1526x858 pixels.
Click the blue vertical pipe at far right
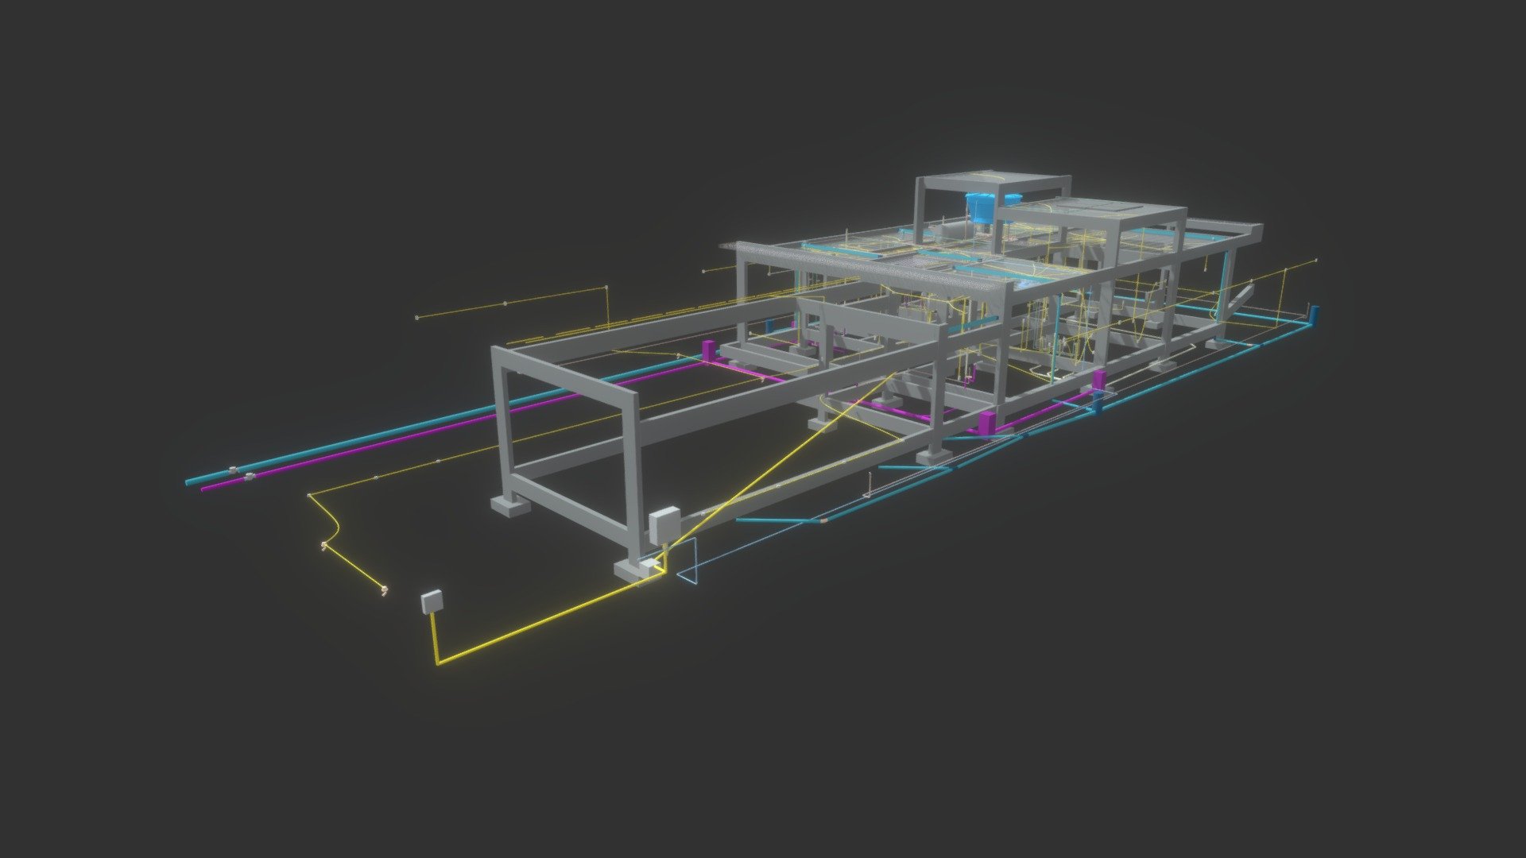1314,315
